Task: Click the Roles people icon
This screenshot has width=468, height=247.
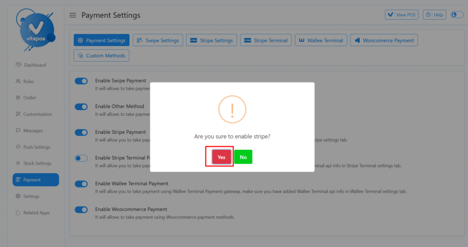Action: [x=18, y=81]
